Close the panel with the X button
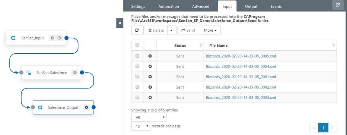This screenshot has width=347, height=135. (x=120, y=23)
